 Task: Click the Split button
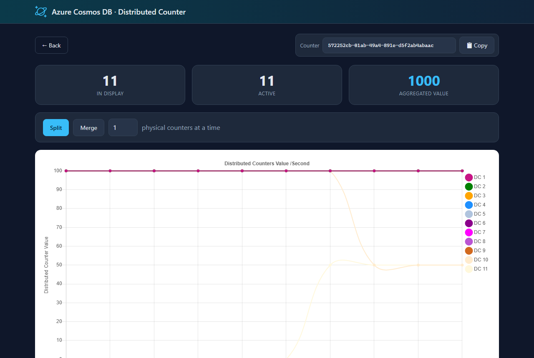(56, 127)
